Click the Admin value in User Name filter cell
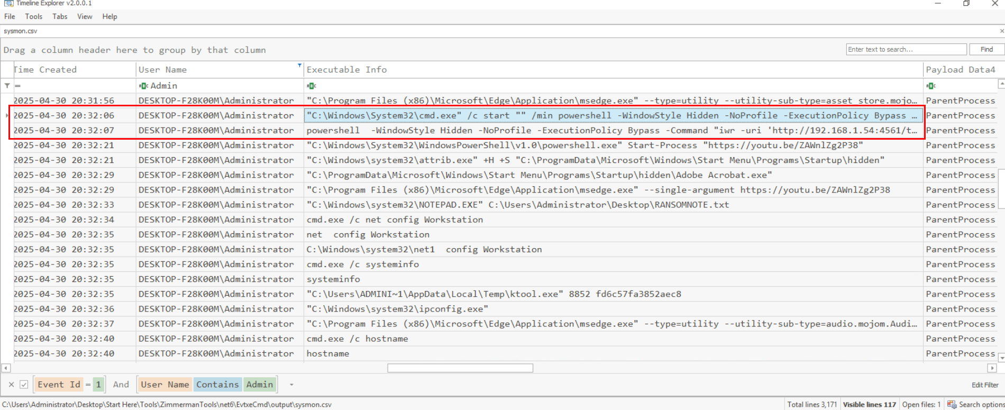The height and width of the screenshot is (410, 1005). 164,86
